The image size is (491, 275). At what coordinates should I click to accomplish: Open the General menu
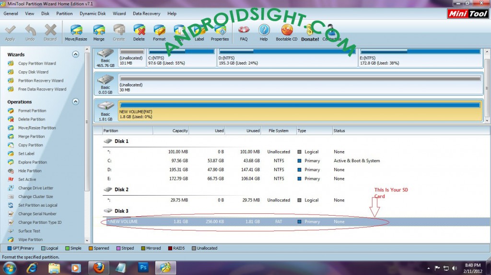(11, 14)
